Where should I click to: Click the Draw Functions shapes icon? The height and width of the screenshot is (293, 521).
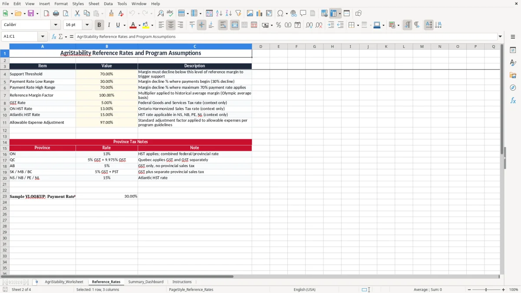point(358,13)
